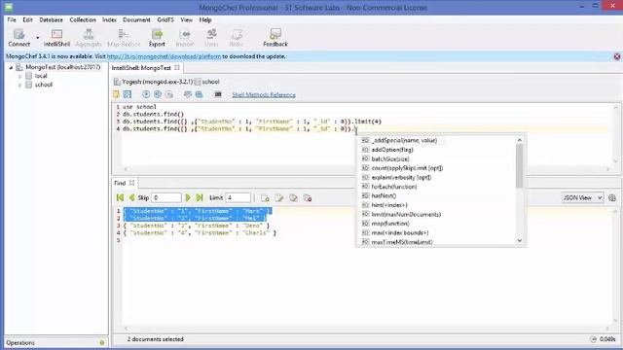Screen dimensions: 623x350
Task: Open the GridFS menu
Action: pos(165,19)
